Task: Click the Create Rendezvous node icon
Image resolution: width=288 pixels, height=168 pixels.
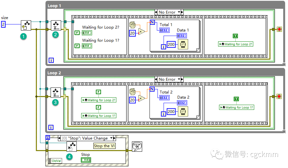Action: pyautogui.click(x=26, y=25)
